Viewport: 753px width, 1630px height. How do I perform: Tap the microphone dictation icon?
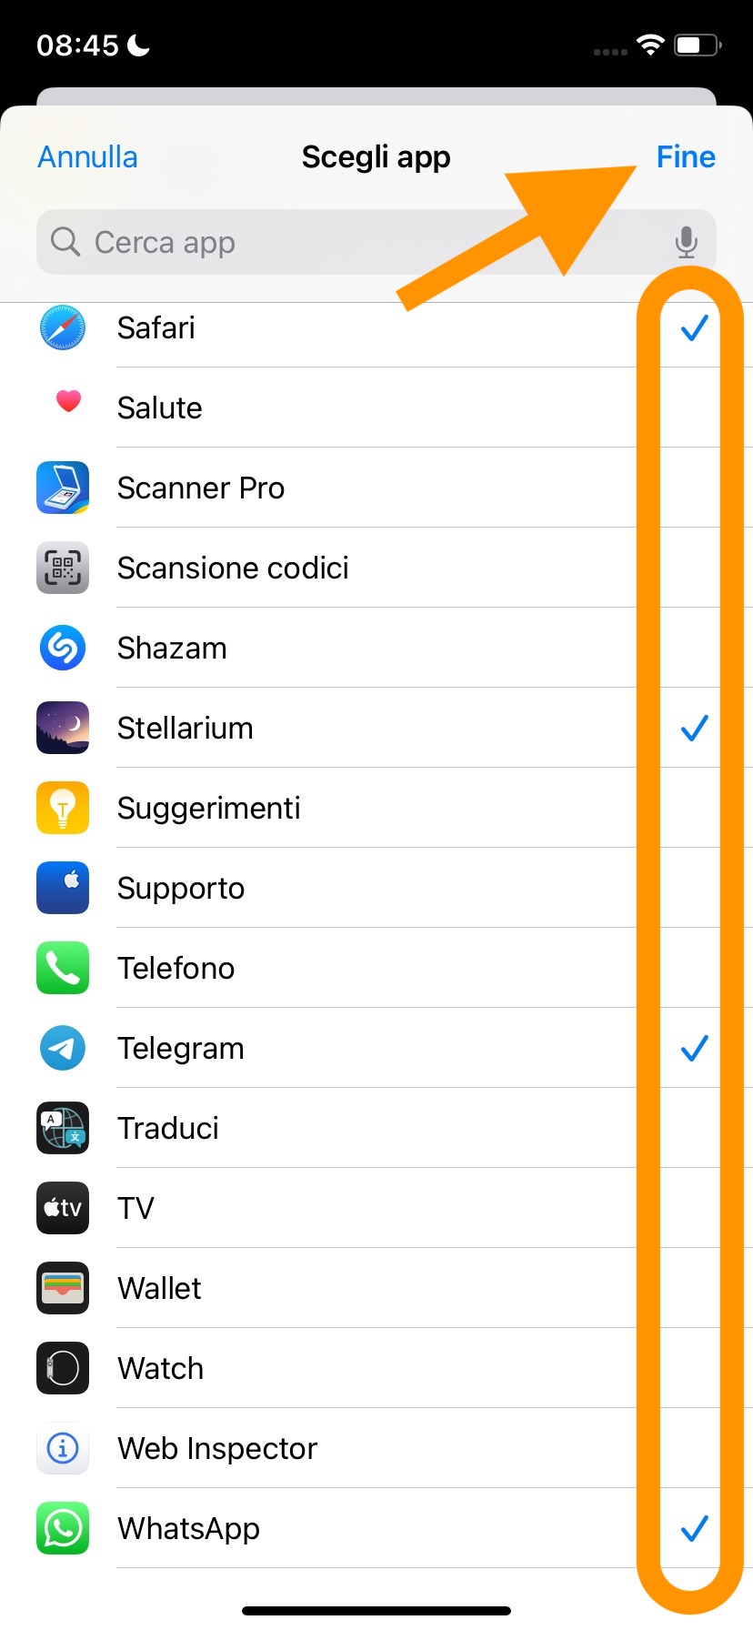pyautogui.click(x=687, y=243)
